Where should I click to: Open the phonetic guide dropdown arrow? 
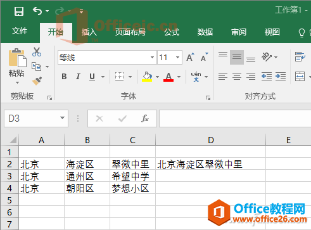206,77
